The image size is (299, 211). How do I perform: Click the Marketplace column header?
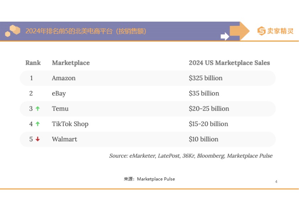pyautogui.click(x=71, y=63)
